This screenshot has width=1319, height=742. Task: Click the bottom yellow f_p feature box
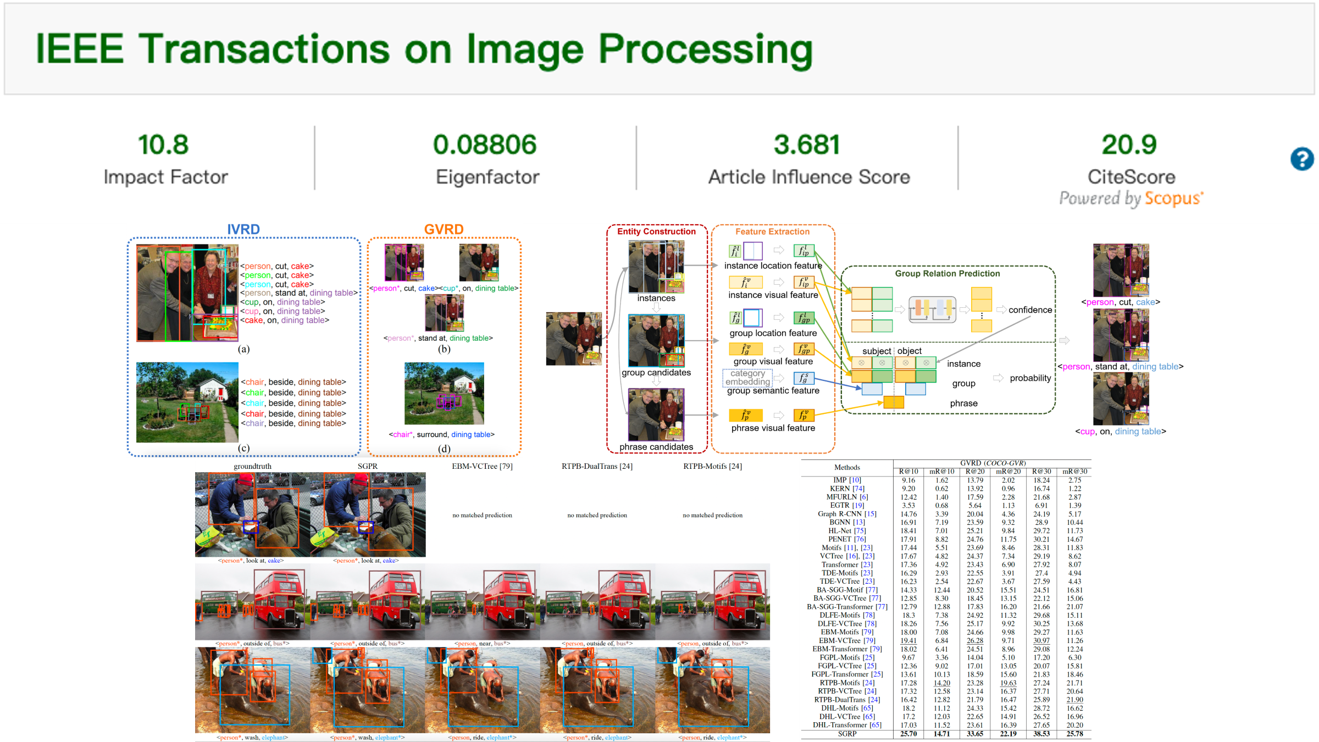[x=745, y=415]
